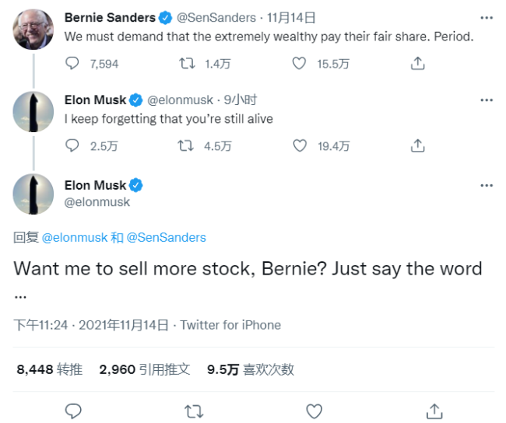Like Elon's tweet with 19.4万 likes
This screenshot has height=423, width=506.
[x=299, y=145]
